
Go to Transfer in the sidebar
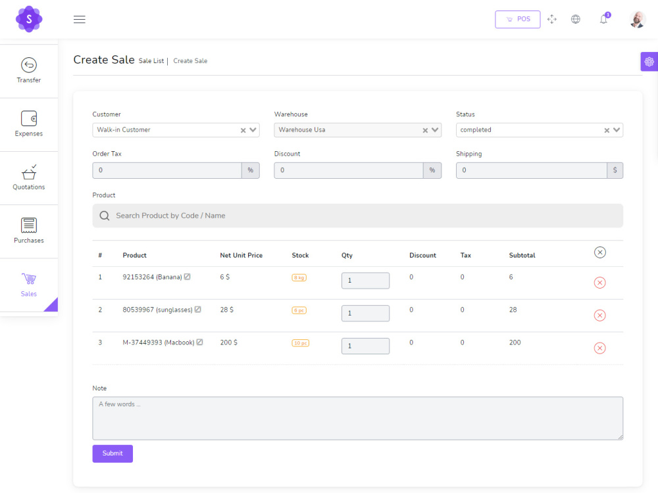point(29,71)
